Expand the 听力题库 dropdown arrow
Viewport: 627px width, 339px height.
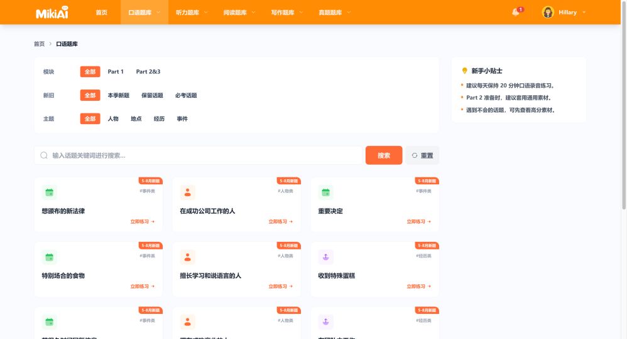click(206, 13)
